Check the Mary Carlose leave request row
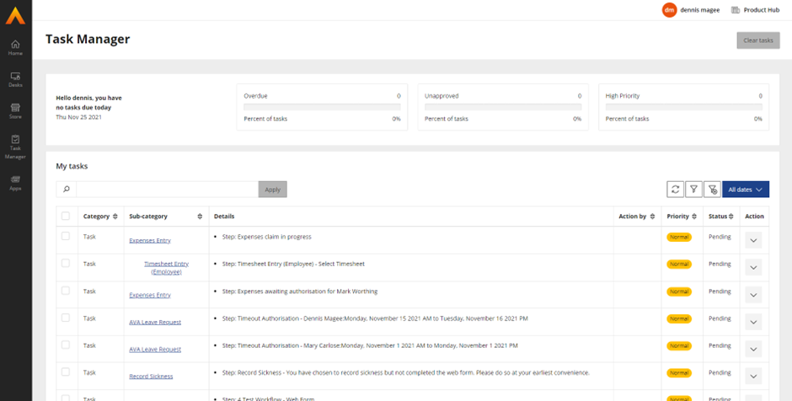 pyautogui.click(x=66, y=345)
